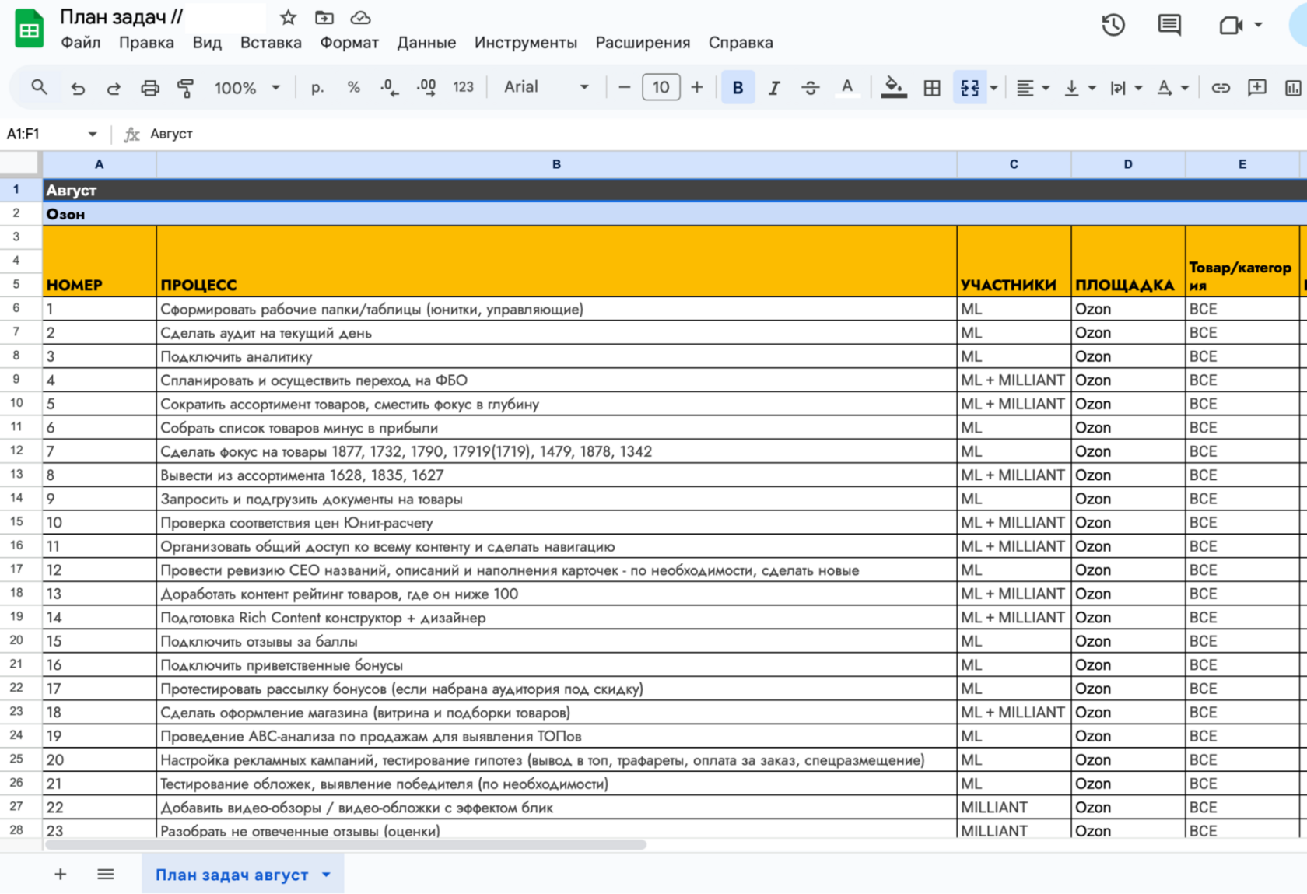
Task: Open the comments history icon
Action: click(1169, 25)
